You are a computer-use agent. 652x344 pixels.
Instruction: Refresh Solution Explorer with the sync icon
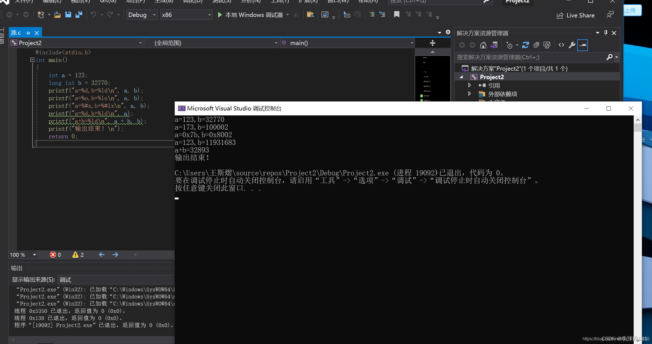pos(526,45)
